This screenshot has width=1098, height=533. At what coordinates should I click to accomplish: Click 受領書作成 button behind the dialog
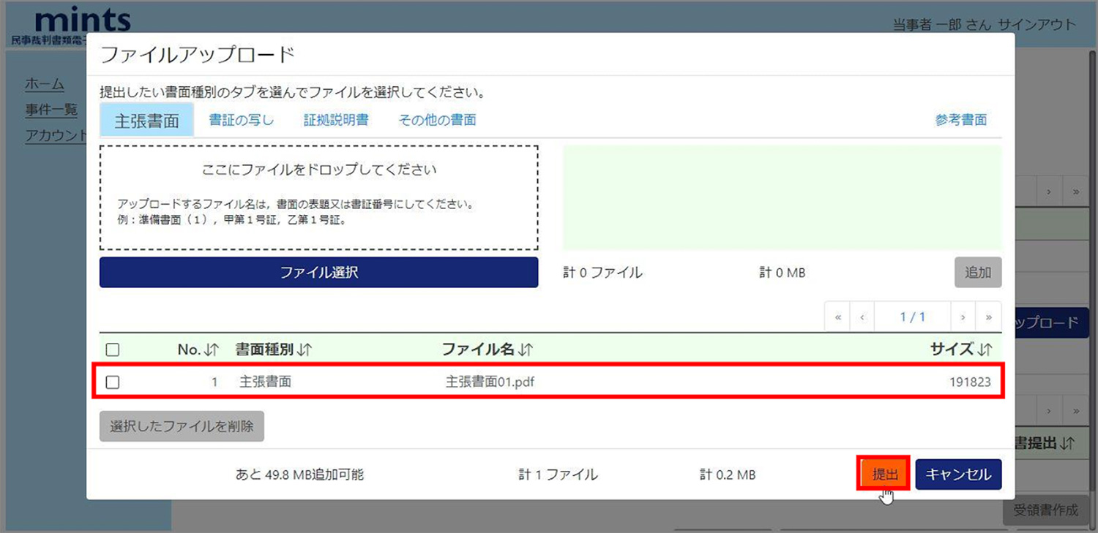(x=1045, y=510)
